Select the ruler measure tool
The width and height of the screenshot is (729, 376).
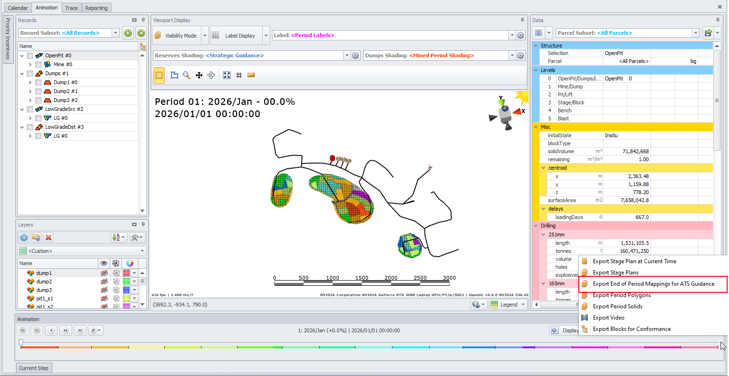(x=251, y=75)
